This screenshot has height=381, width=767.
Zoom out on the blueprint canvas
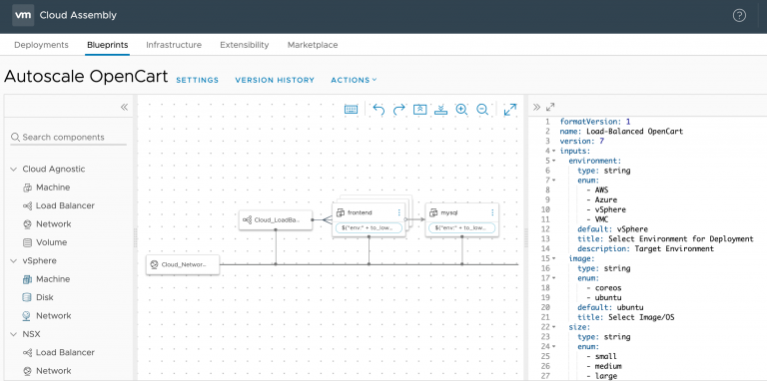pos(482,110)
